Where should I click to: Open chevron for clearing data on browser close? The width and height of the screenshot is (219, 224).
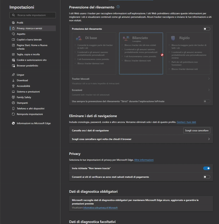pos(209,139)
